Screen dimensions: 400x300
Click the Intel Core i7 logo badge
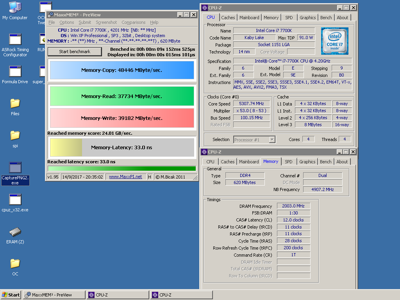pyautogui.click(x=335, y=41)
